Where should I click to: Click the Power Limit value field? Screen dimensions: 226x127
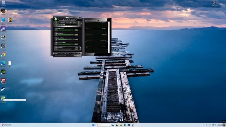tap(76, 35)
